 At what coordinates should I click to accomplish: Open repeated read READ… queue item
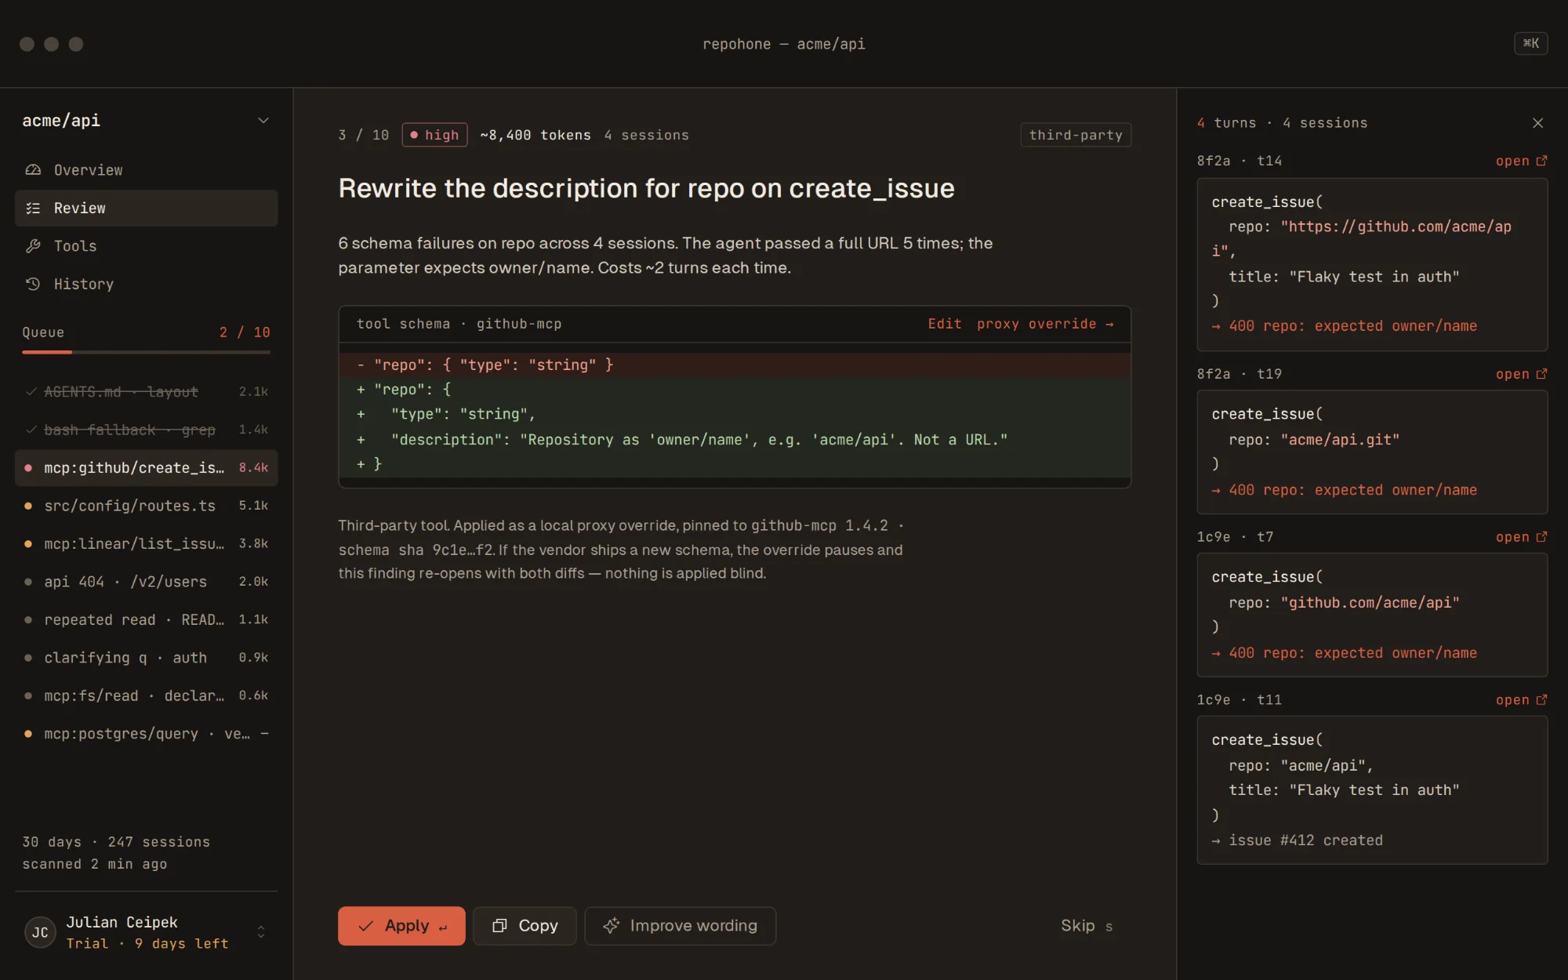click(146, 619)
